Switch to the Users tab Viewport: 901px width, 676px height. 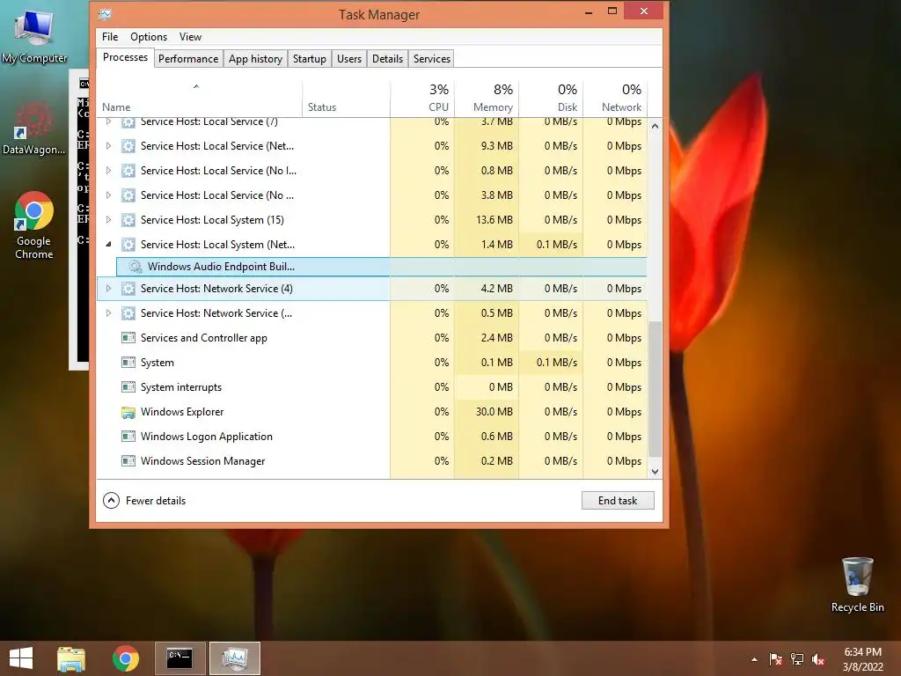click(349, 59)
